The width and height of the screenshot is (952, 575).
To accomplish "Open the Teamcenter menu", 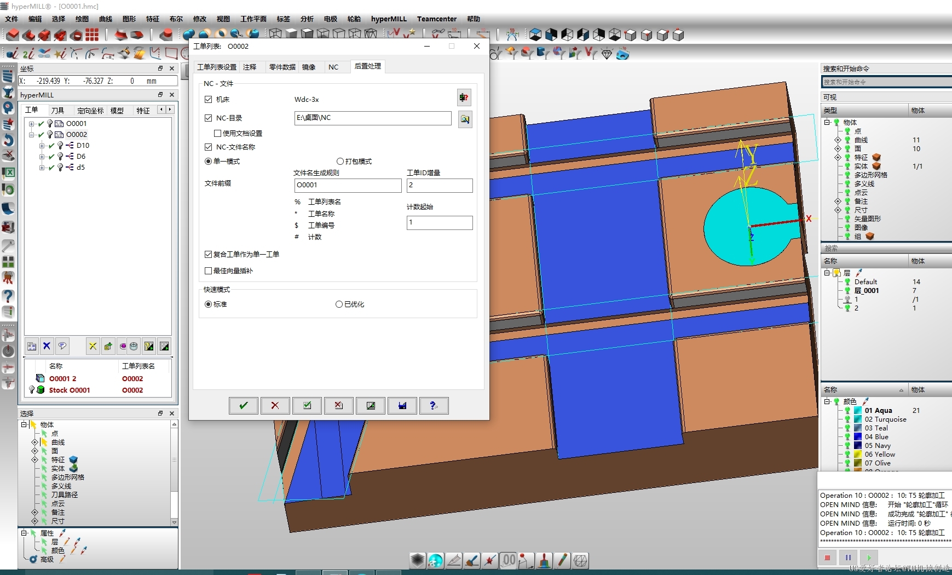I will coord(437,19).
